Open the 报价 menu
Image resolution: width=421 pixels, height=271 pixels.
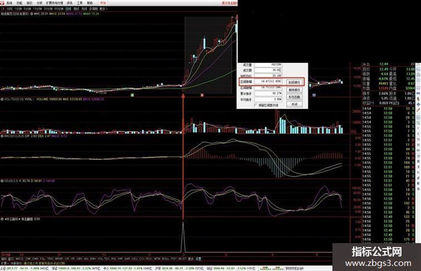tap(29, 3)
